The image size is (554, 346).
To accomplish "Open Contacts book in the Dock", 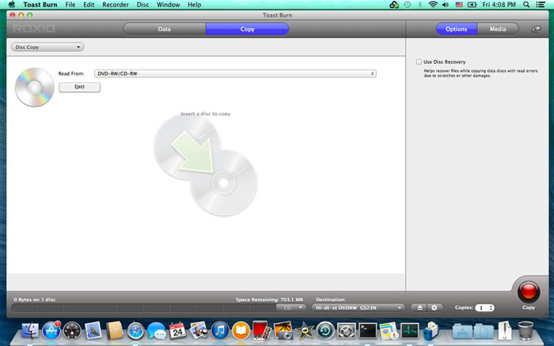I will [115, 330].
